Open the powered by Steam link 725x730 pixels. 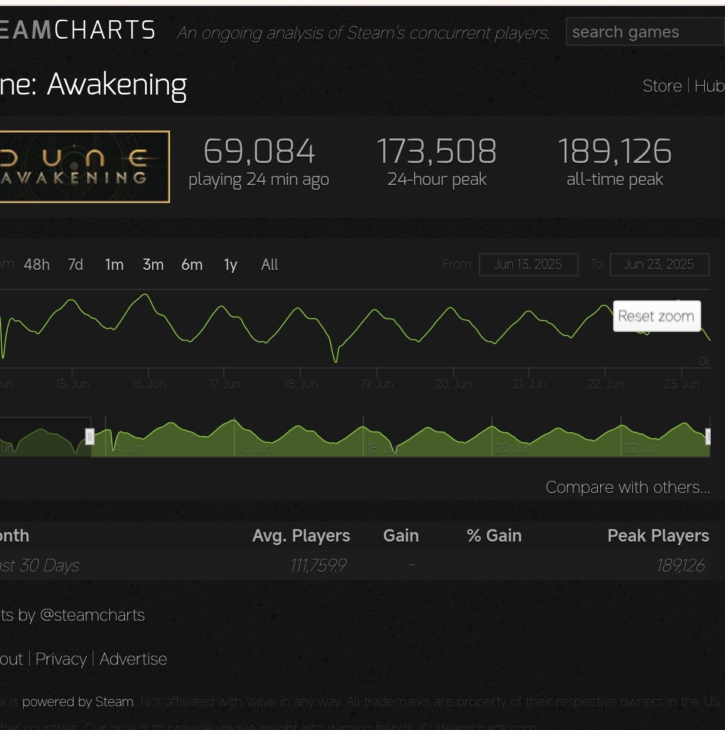[x=78, y=701]
